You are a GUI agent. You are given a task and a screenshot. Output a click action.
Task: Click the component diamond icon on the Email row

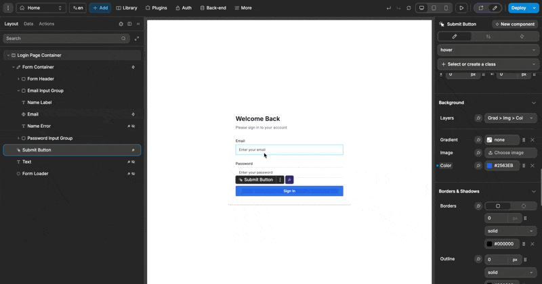[133, 114]
